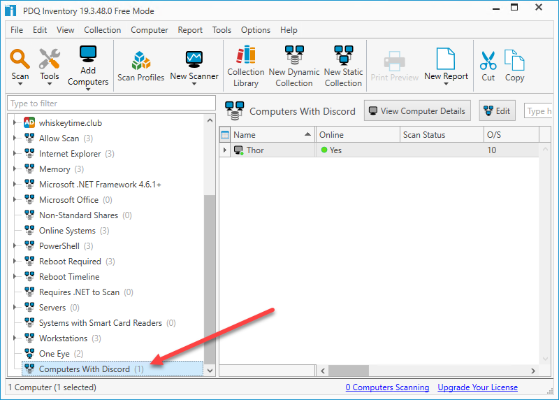Click the tree Type to filter field
Screen dimensions: 559x400
[x=111, y=103]
